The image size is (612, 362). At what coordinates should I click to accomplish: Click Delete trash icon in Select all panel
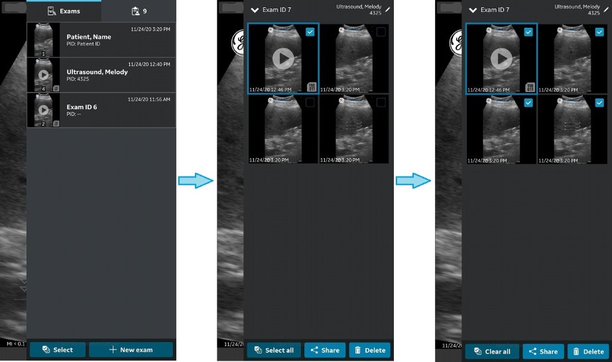tap(357, 351)
